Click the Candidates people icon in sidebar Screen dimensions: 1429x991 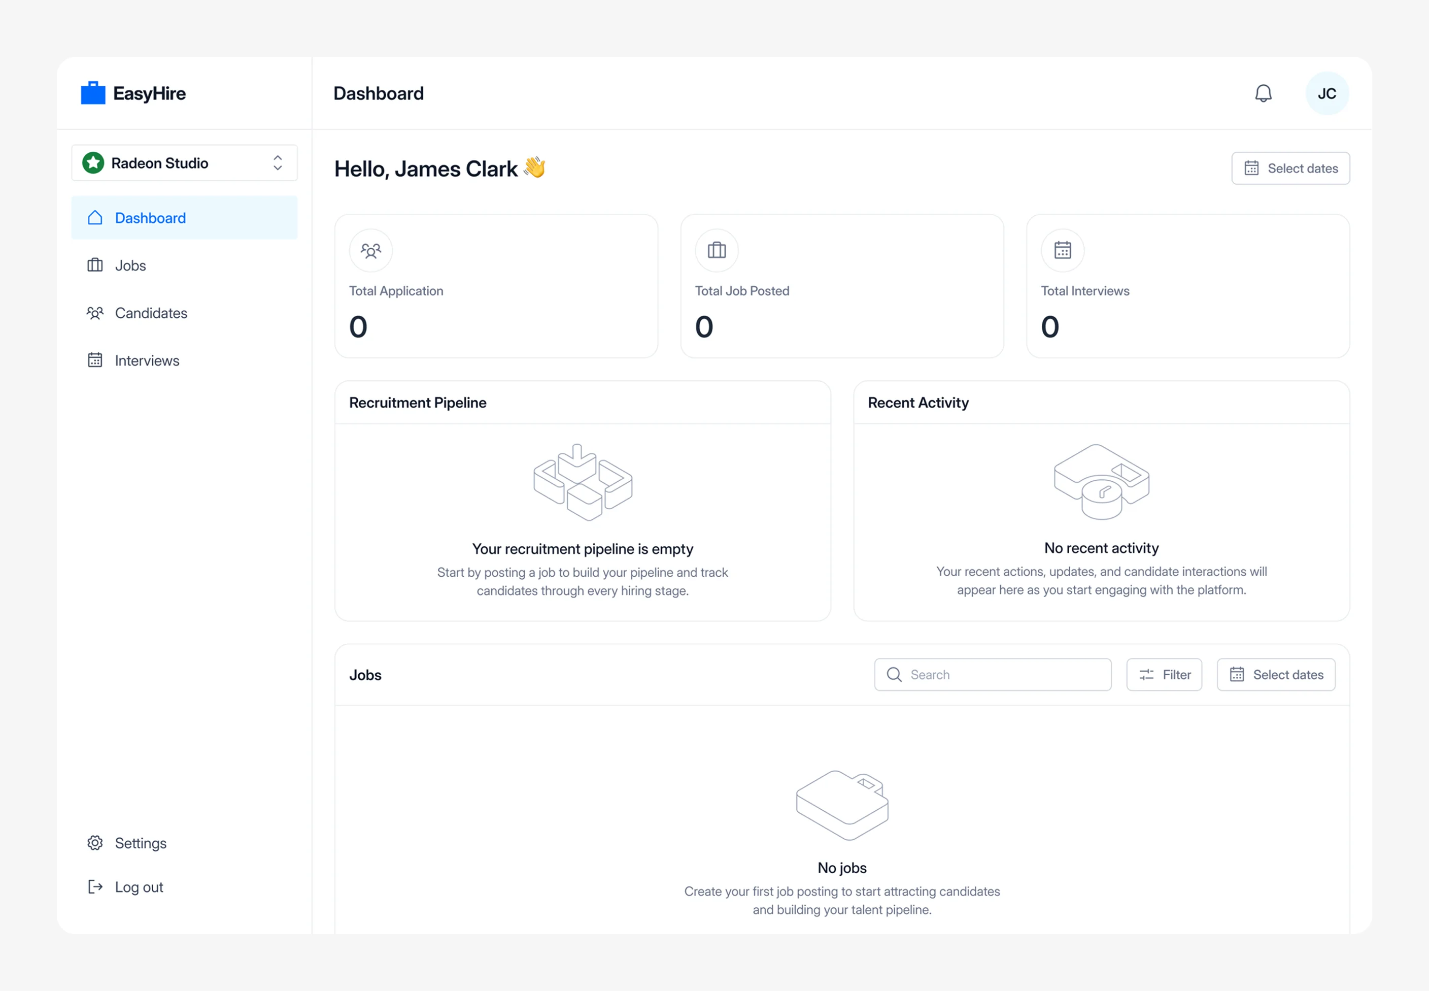click(95, 313)
